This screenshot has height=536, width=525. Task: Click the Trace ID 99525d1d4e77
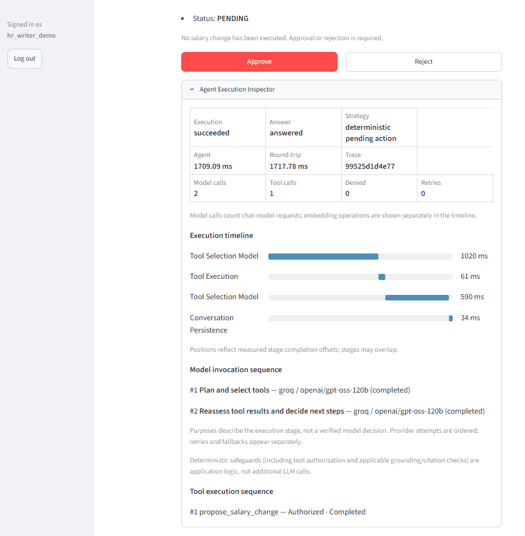(370, 166)
